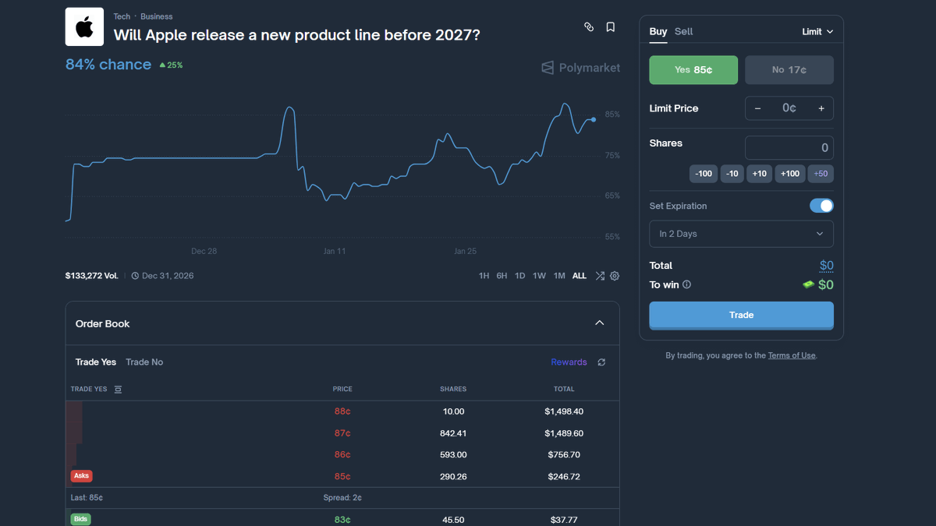Choose the Yes 85¢ outcome button
This screenshot has height=526, width=936.
693,70
